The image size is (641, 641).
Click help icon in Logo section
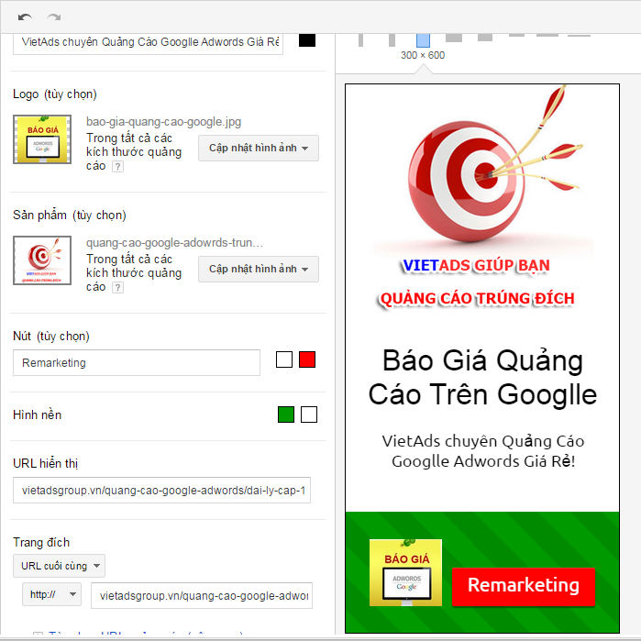point(117,167)
